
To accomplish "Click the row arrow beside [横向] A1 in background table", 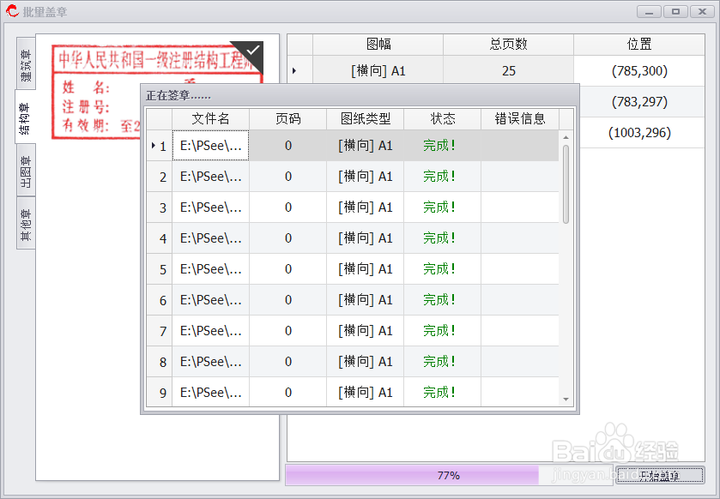I will [294, 70].
